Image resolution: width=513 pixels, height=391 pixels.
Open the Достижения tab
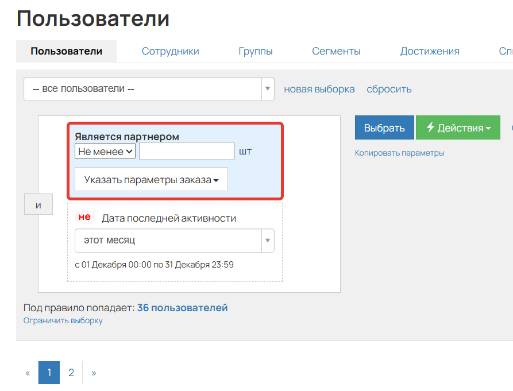click(x=430, y=51)
